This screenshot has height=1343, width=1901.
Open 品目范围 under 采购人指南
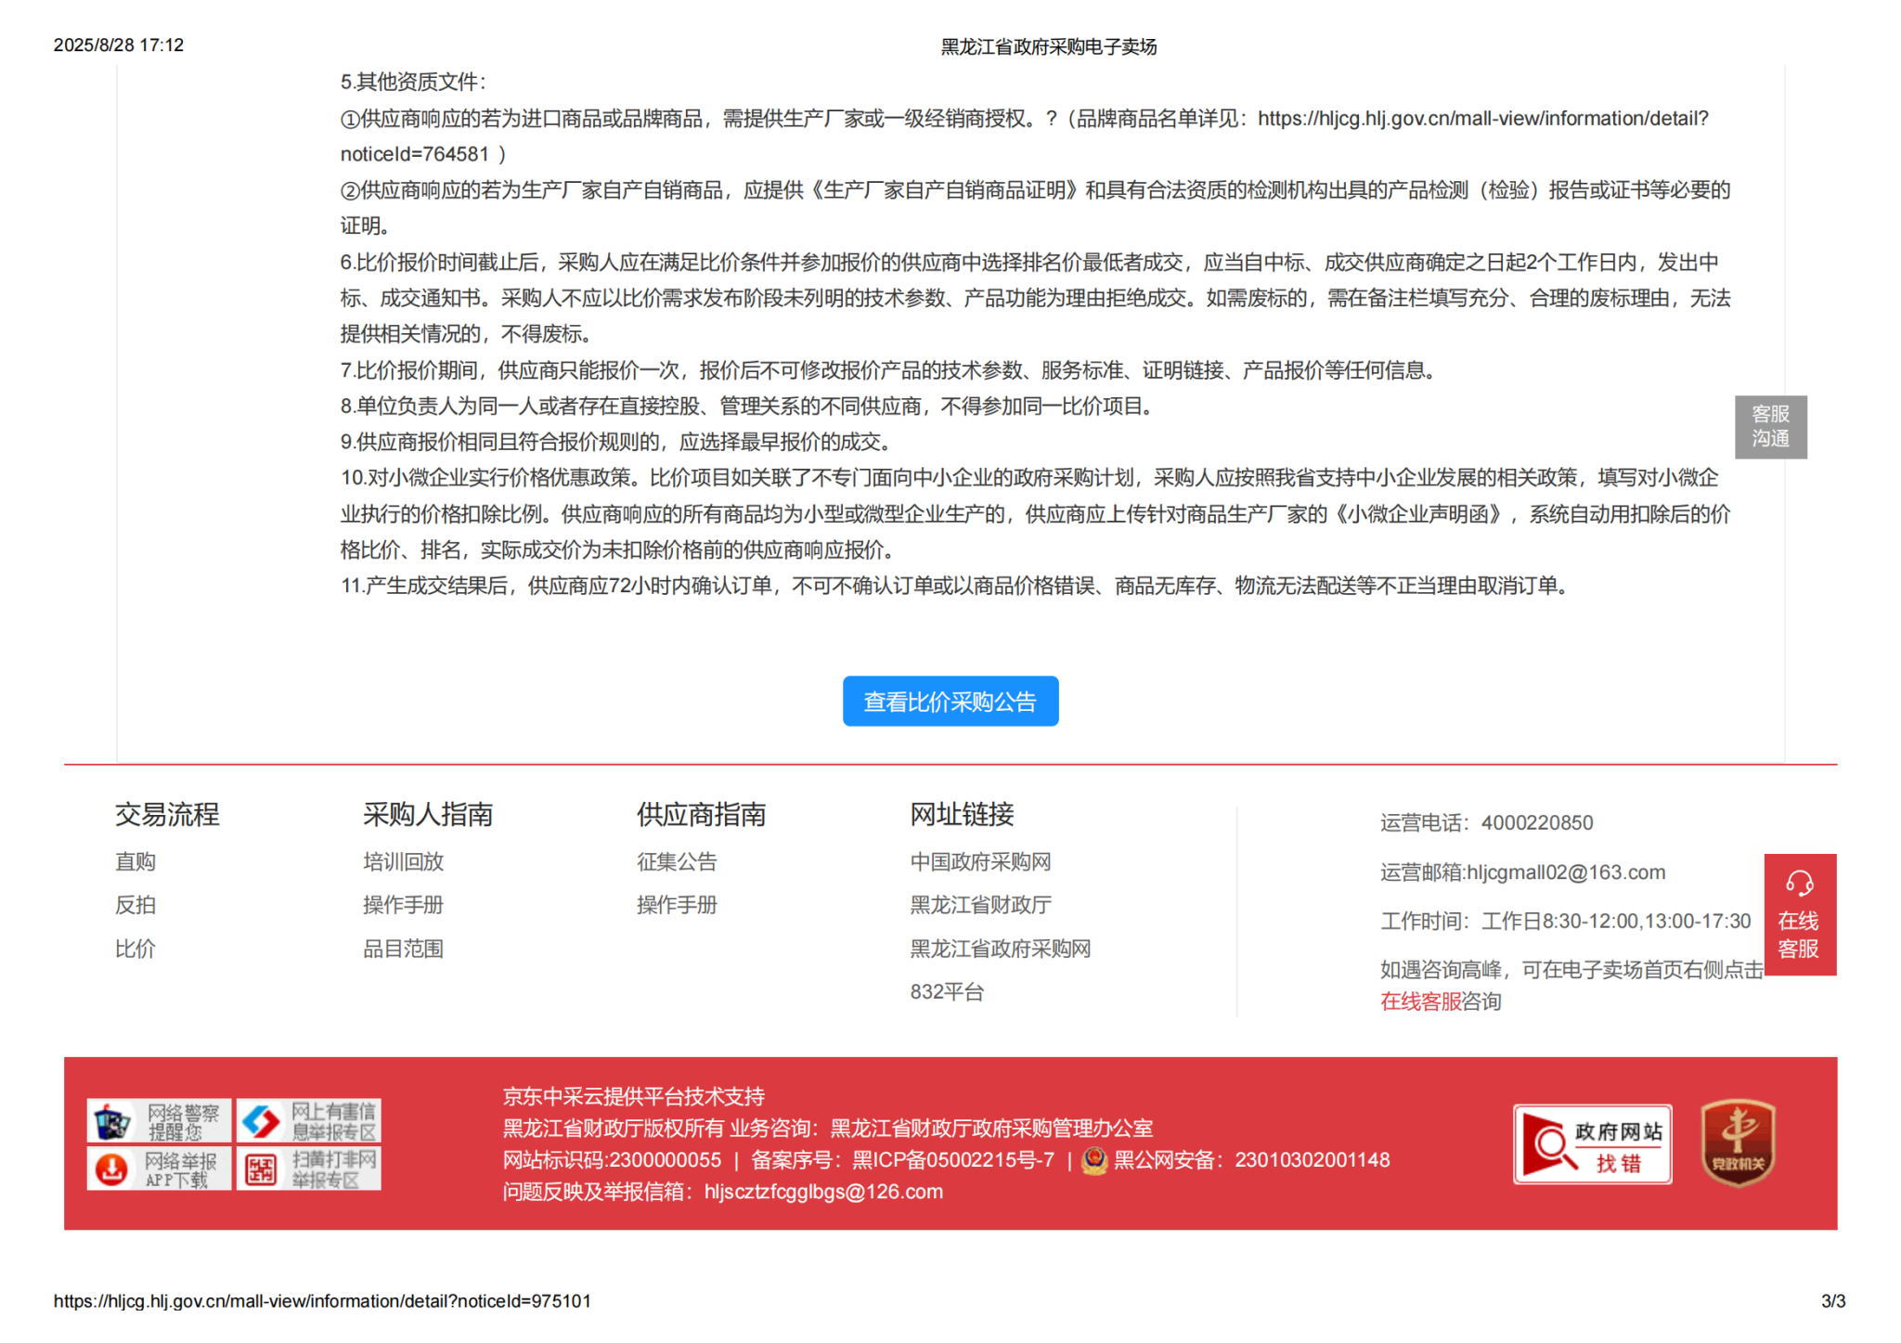403,949
